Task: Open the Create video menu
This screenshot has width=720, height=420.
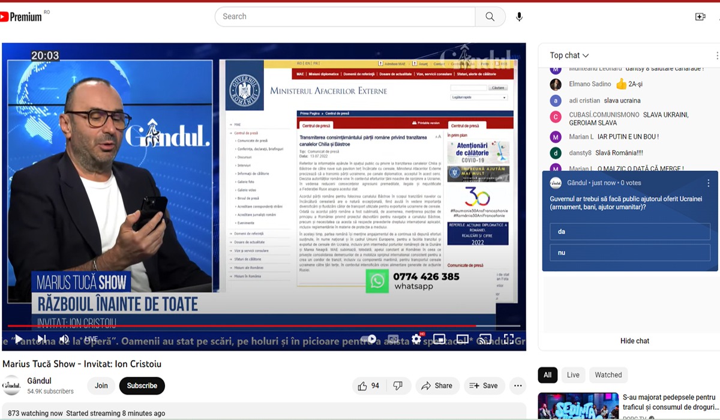Action: [700, 17]
